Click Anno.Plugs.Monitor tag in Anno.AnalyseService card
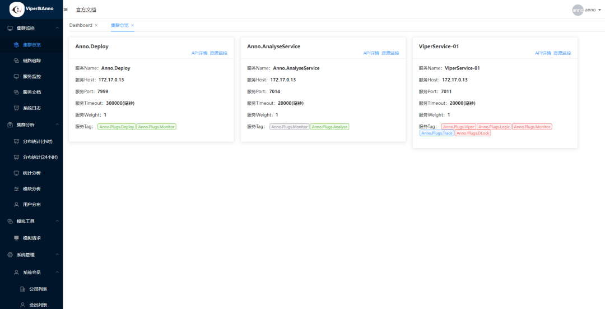 click(290, 127)
